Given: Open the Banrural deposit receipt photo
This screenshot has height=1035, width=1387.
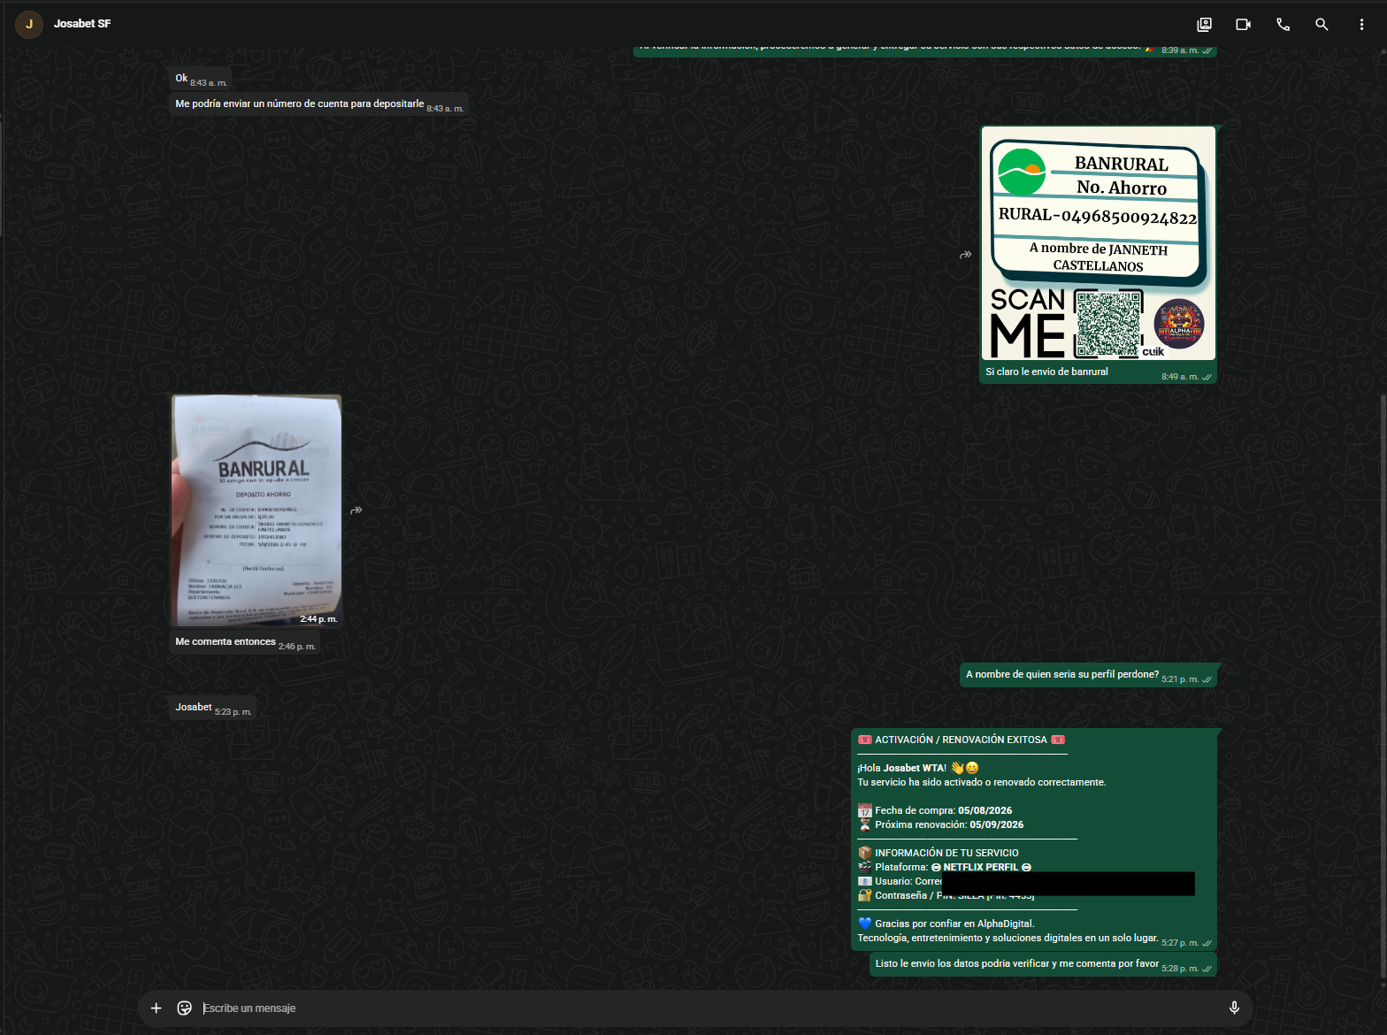Looking at the screenshot, I should tap(257, 510).
